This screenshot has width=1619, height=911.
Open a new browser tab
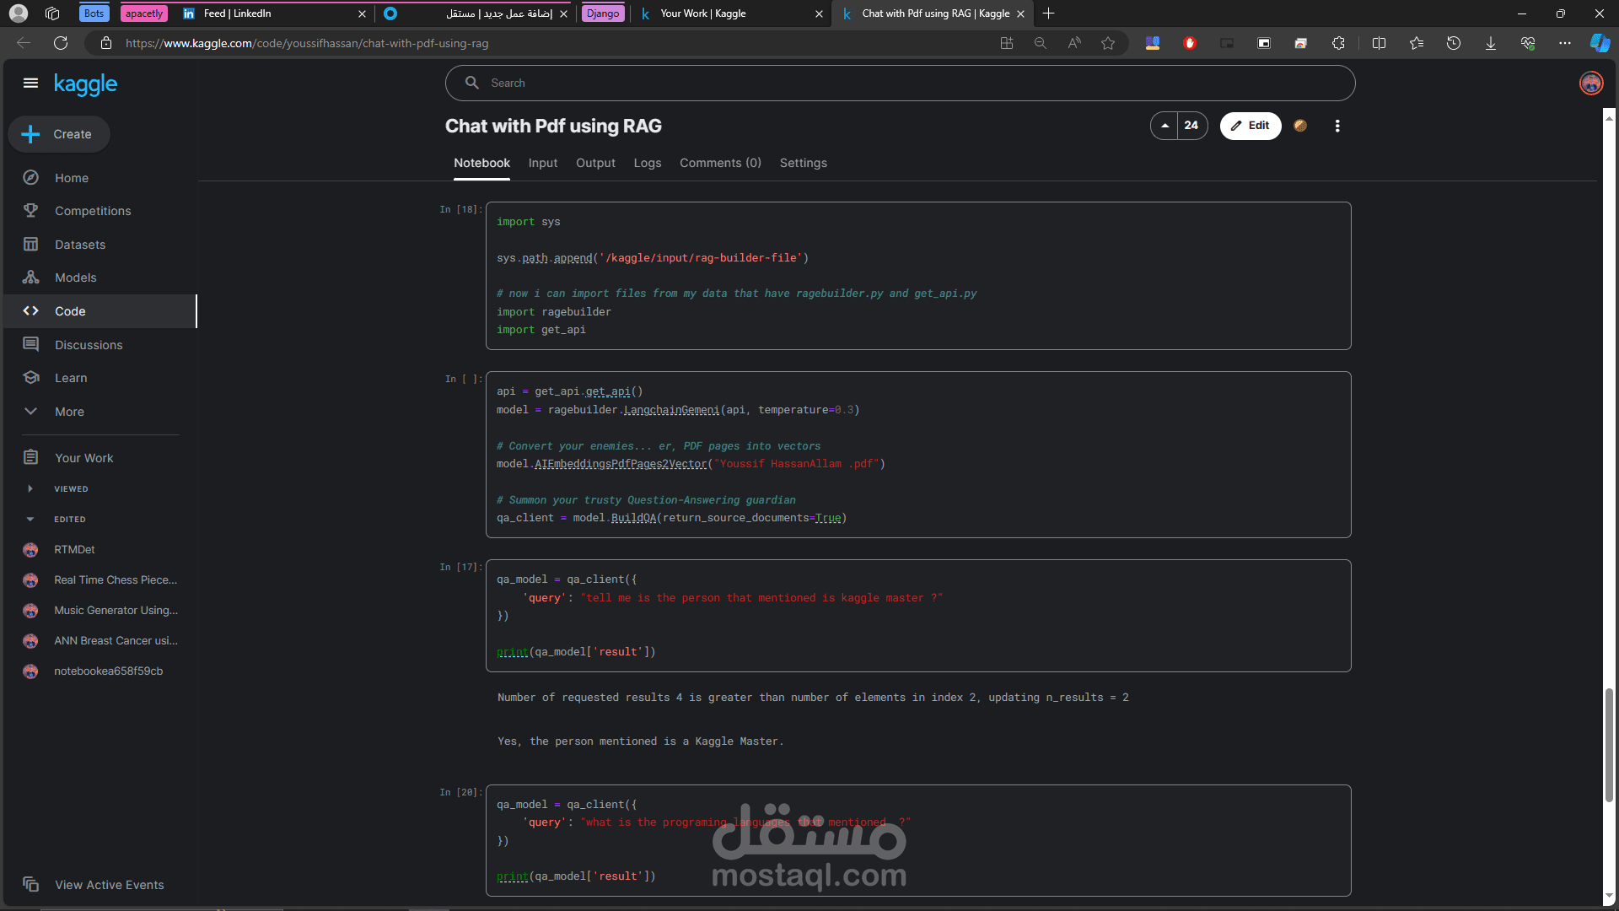click(1048, 13)
